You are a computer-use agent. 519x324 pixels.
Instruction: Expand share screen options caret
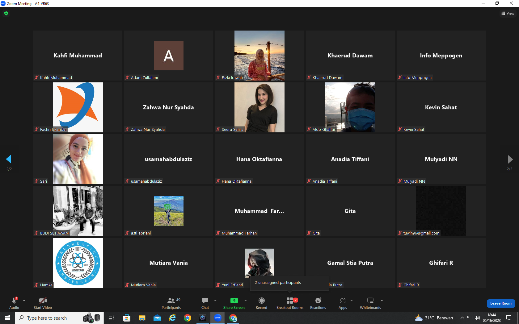[x=246, y=300]
